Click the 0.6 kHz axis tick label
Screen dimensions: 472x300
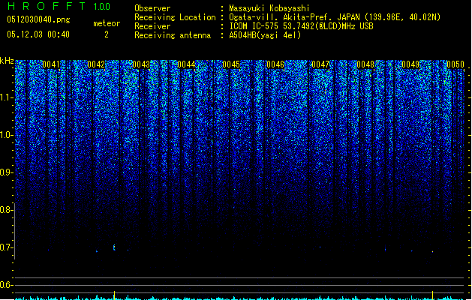(x=6, y=285)
